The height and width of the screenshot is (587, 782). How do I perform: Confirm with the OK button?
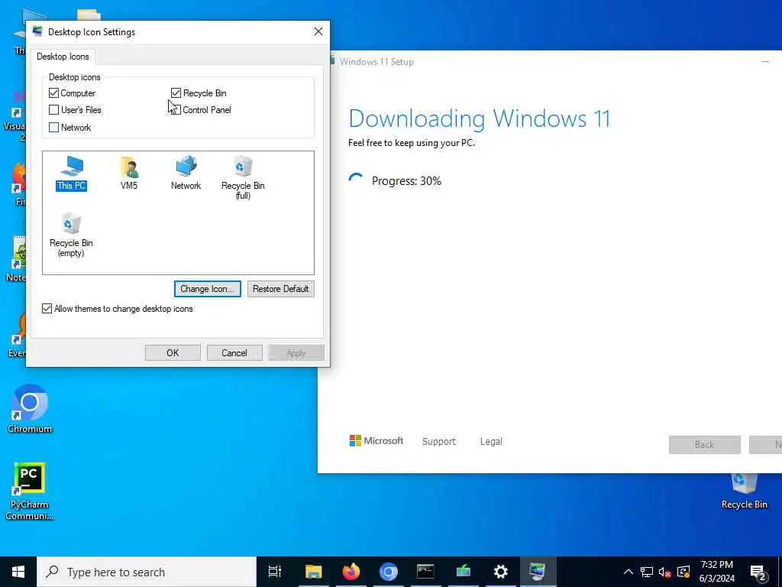173,353
